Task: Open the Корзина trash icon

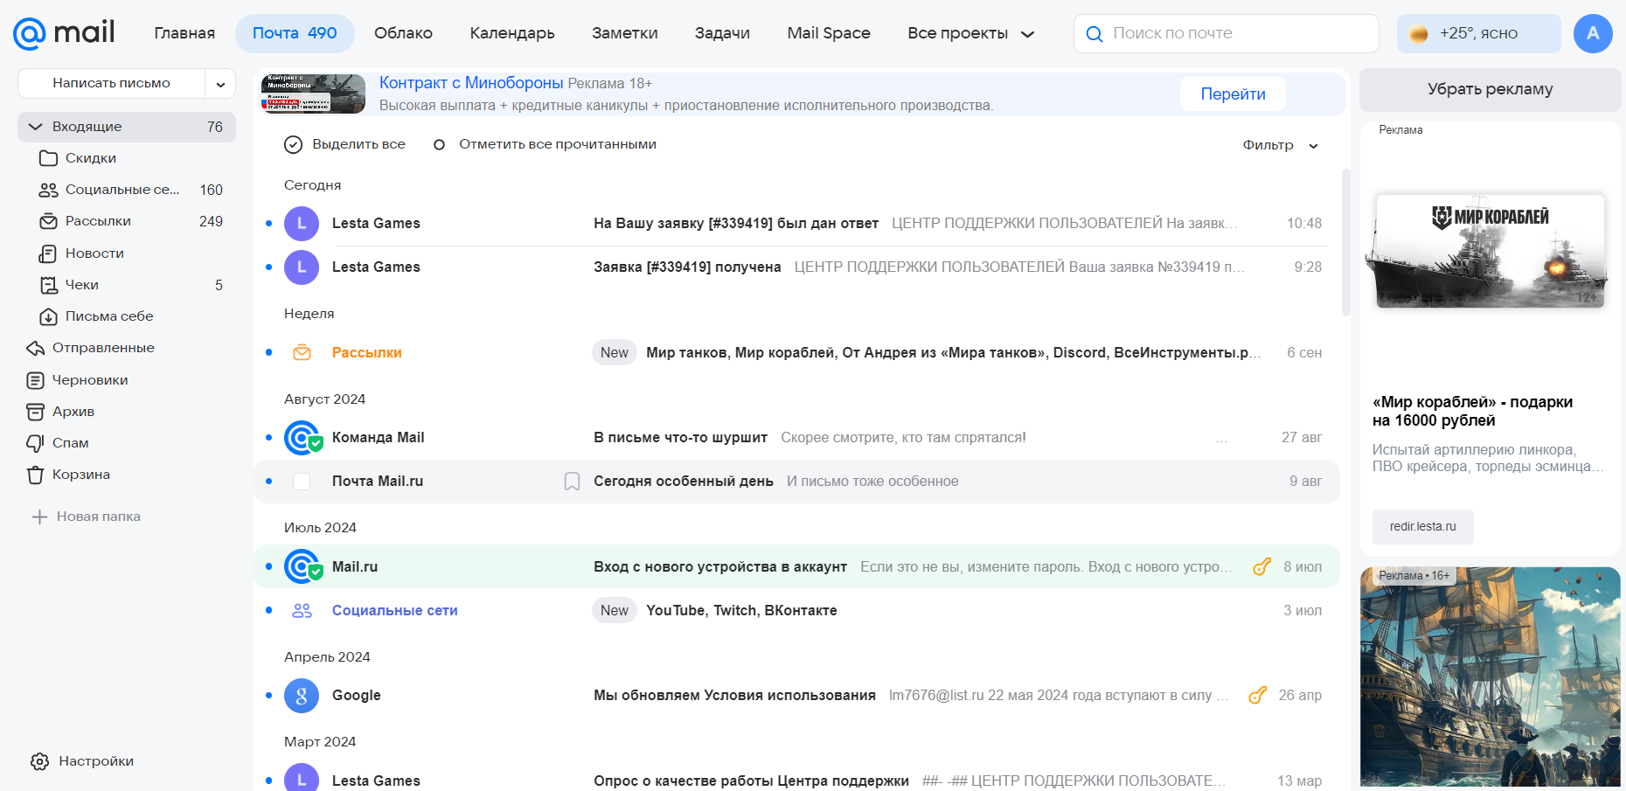Action: coord(35,475)
